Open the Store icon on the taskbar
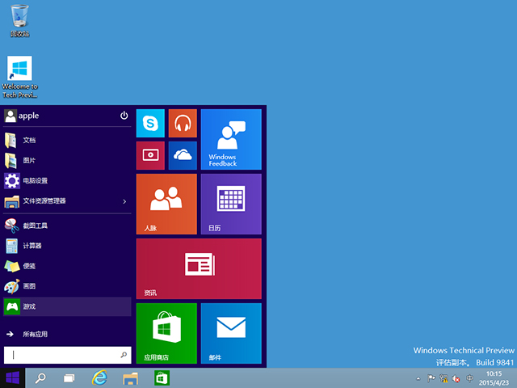Image resolution: width=517 pixels, height=388 pixels. coord(162,377)
